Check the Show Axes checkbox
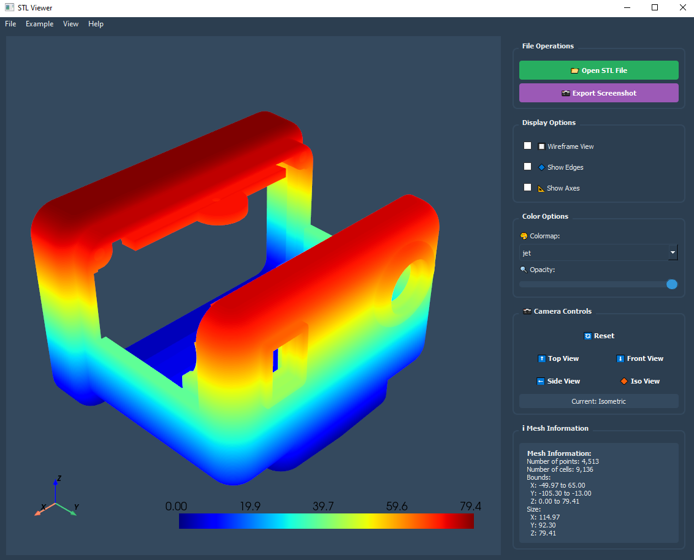694x560 pixels. click(527, 187)
